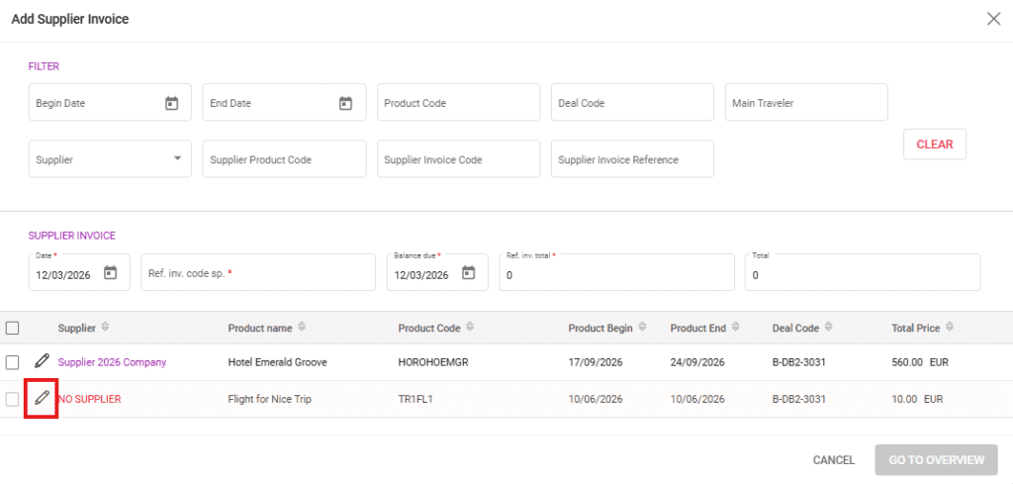Open calendar for supplier invoice Date

coord(111,274)
